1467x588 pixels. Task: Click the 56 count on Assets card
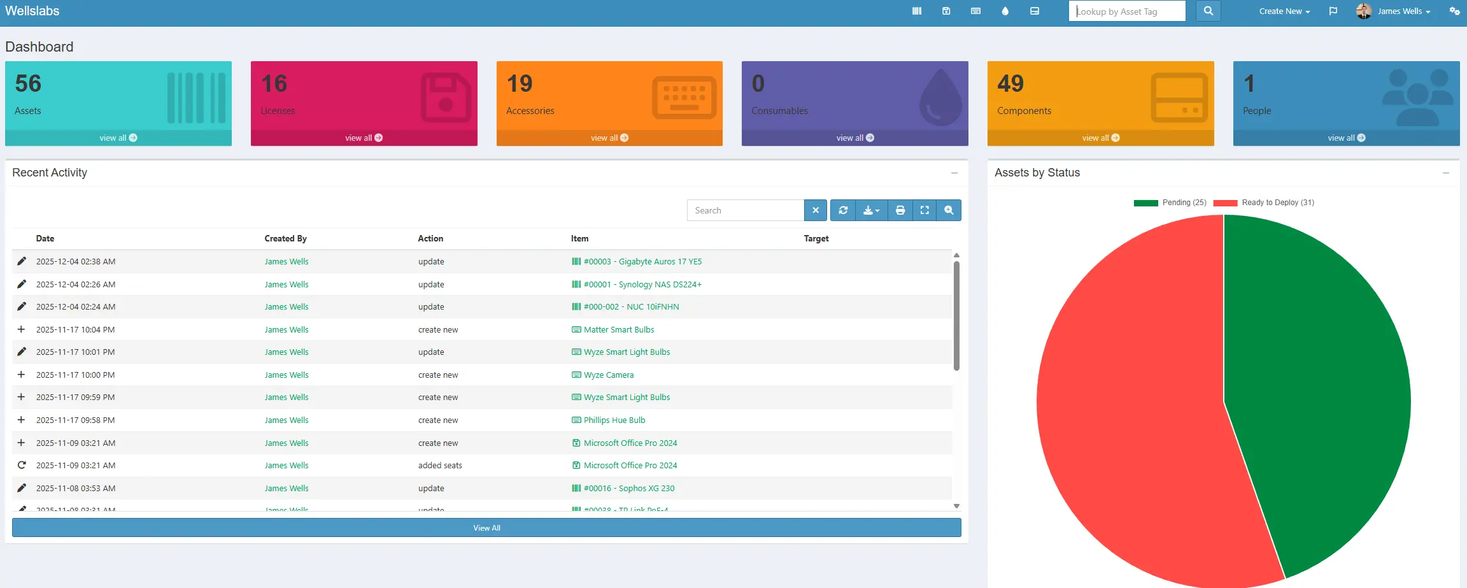coord(28,83)
